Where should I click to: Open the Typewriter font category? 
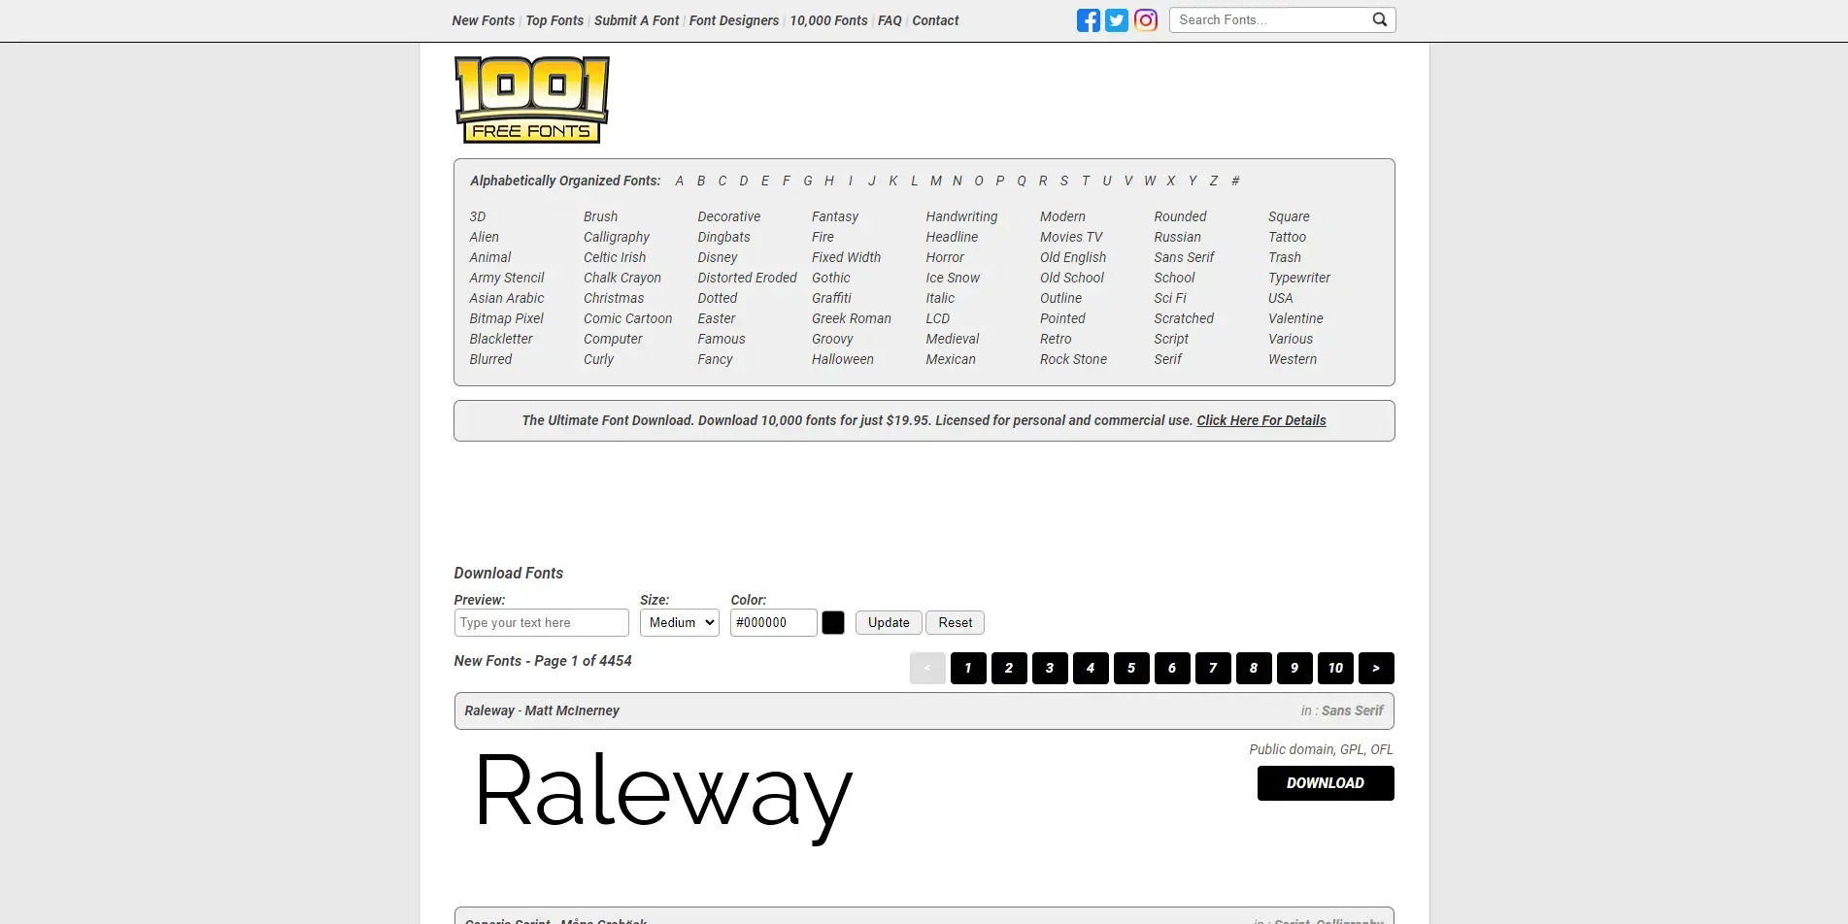point(1299,278)
